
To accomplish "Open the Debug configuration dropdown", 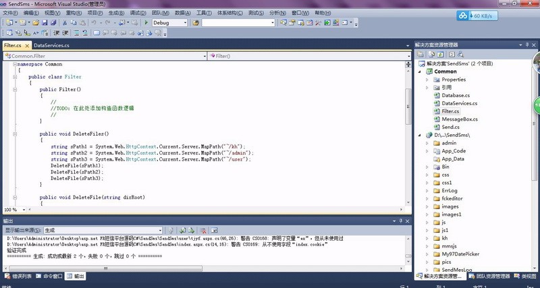I will pyautogui.click(x=169, y=23).
